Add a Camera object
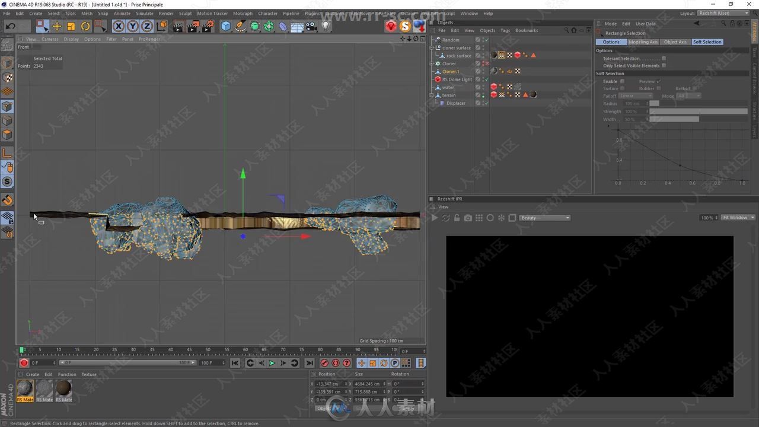The width and height of the screenshot is (759, 427). (x=311, y=26)
